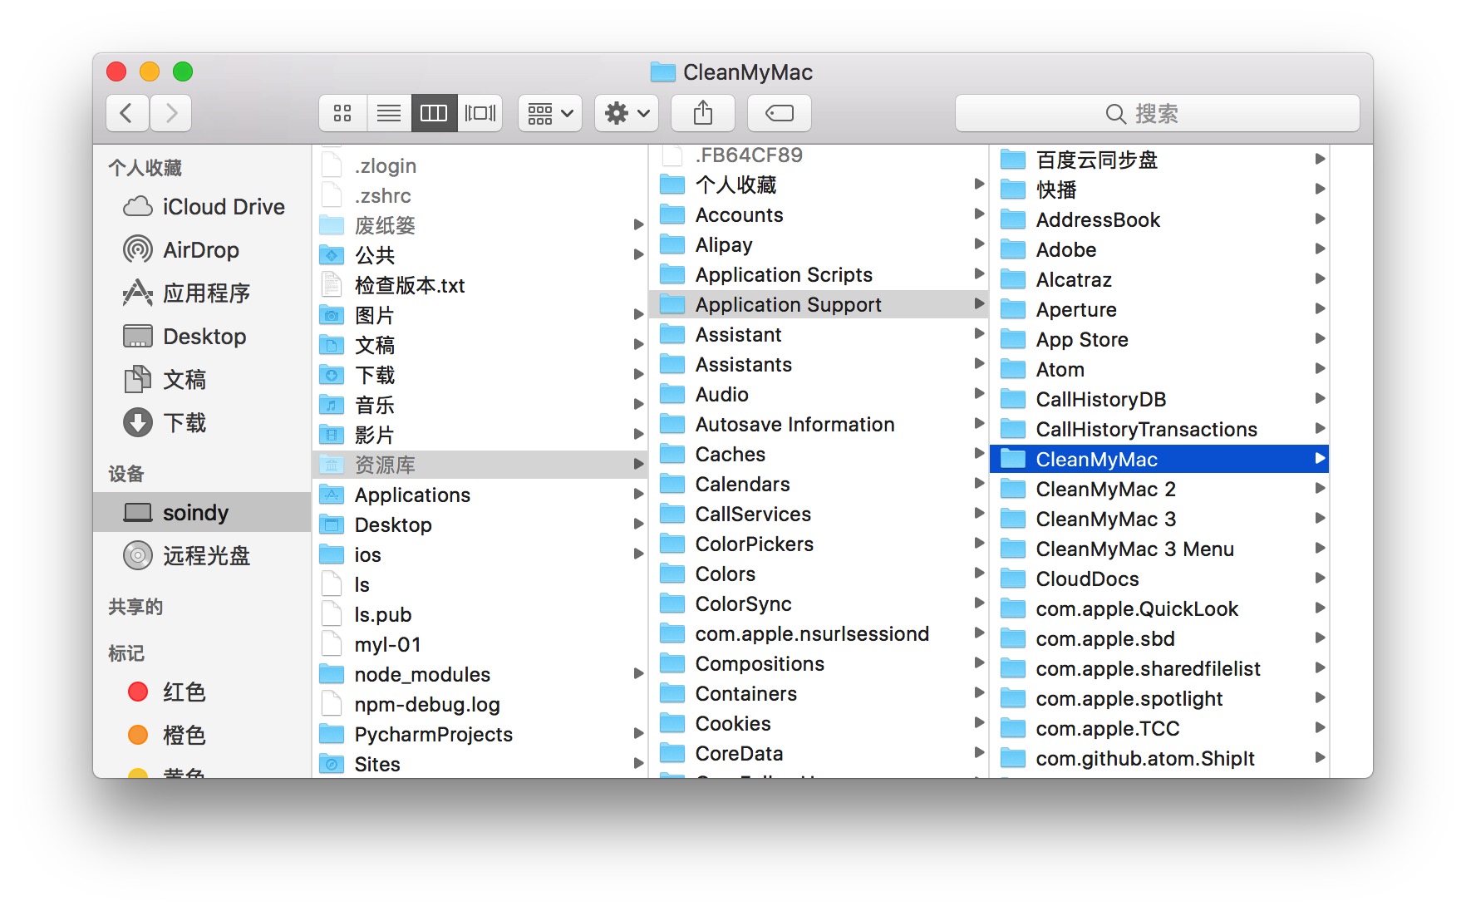Open the ColorSync folder
Image resolution: width=1466 pixels, height=911 pixels.
(x=820, y=604)
